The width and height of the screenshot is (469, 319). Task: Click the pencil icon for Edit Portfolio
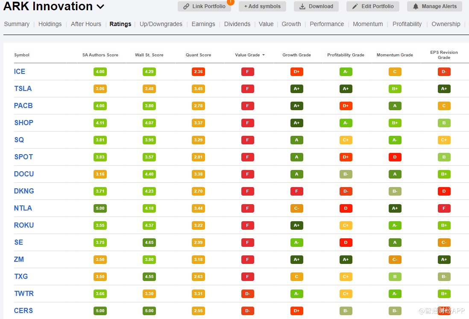point(355,6)
